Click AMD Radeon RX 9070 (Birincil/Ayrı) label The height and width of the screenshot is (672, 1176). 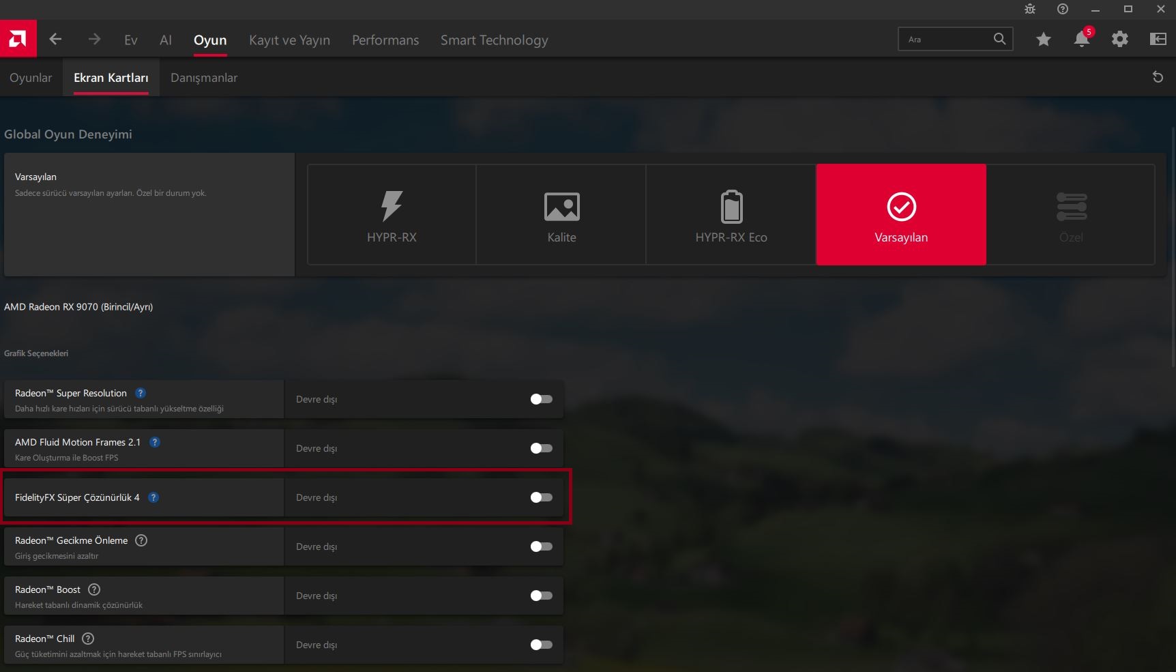point(78,307)
